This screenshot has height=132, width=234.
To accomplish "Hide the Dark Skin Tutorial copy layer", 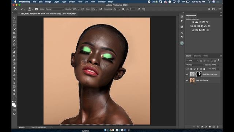I will (187, 74).
